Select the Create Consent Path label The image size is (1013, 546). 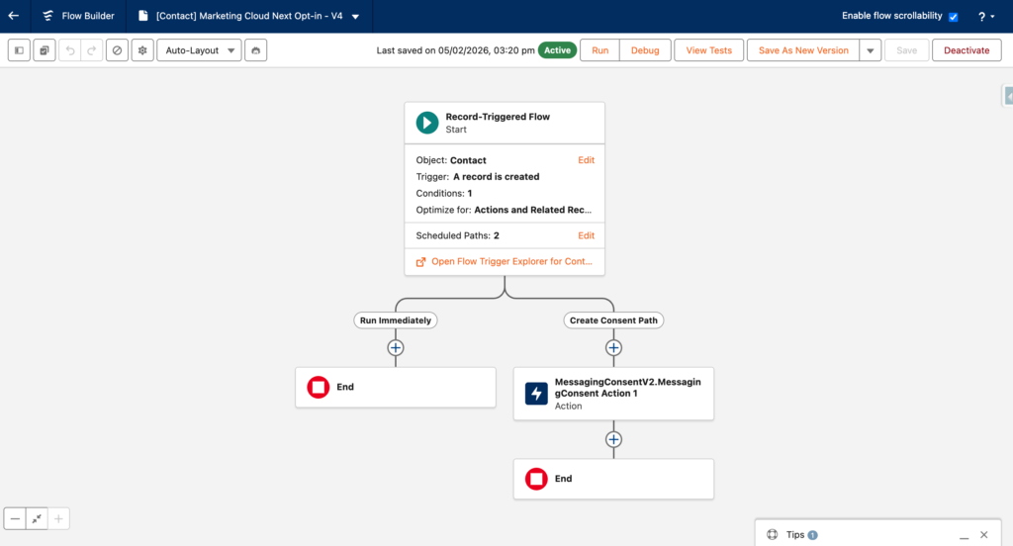613,320
